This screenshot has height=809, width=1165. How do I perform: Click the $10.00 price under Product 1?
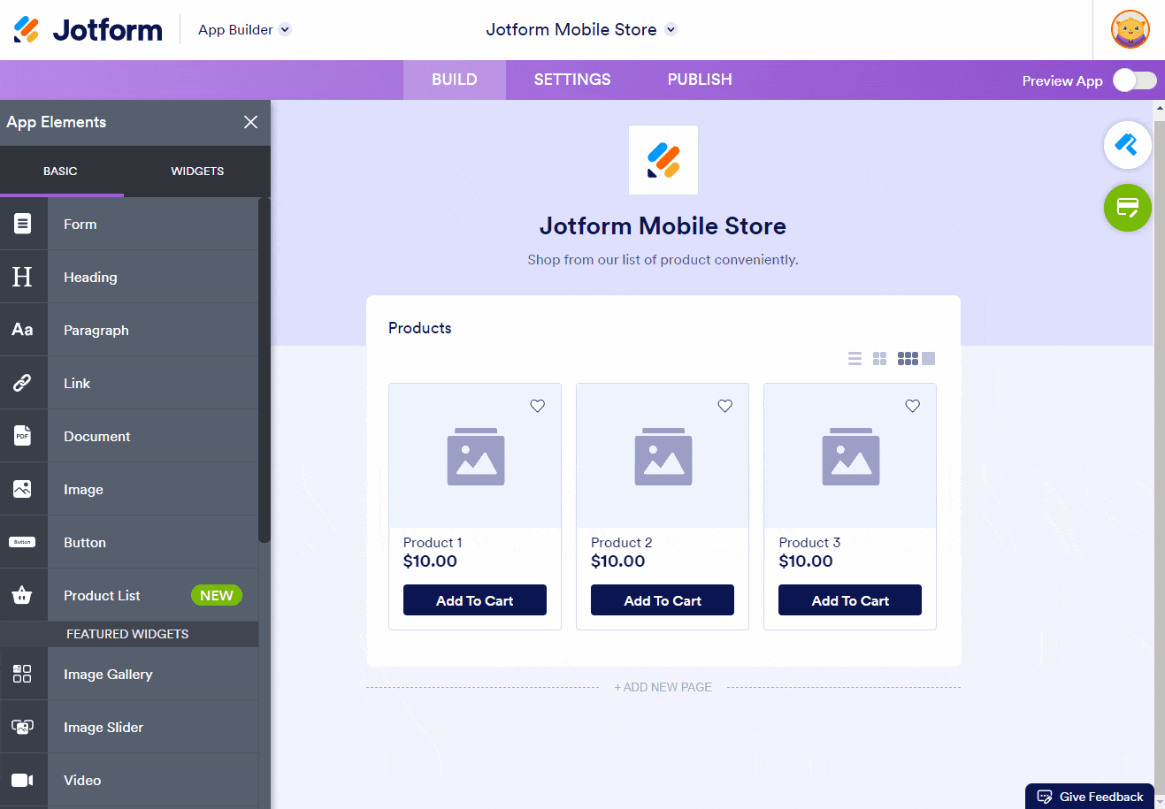(x=431, y=561)
